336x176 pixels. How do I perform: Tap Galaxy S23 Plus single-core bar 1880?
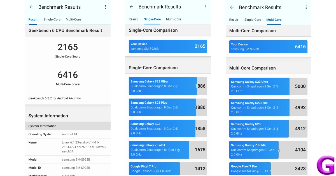coord(168,107)
